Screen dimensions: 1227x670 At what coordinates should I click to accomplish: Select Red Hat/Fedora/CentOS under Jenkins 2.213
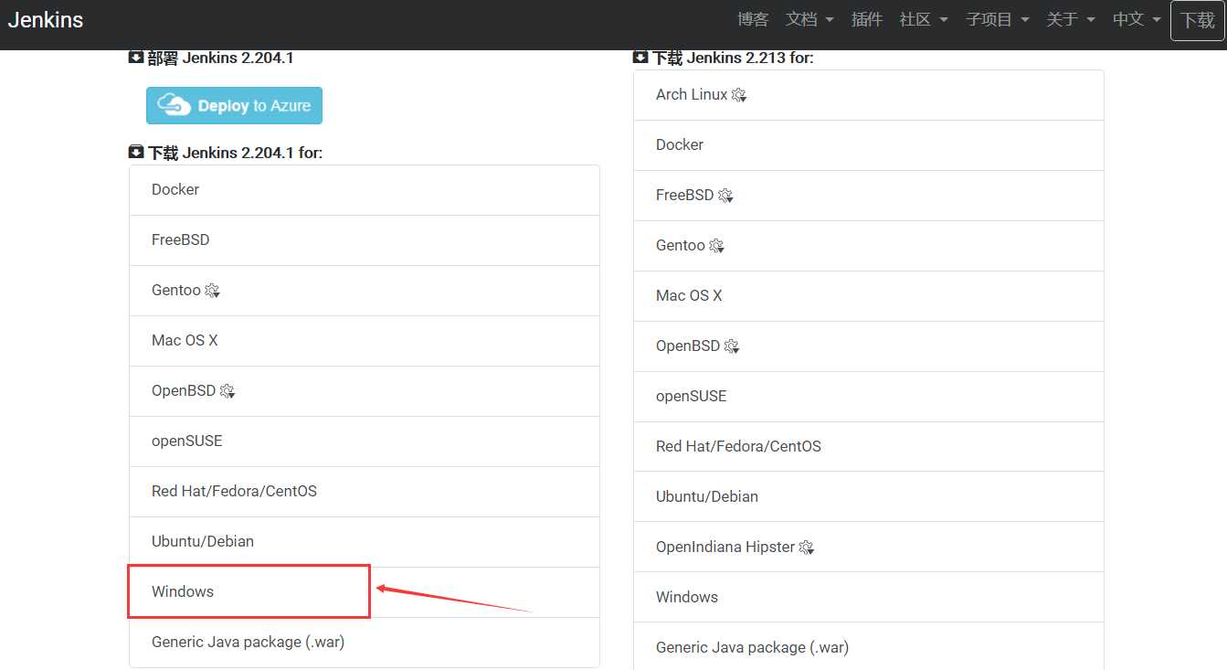point(868,447)
